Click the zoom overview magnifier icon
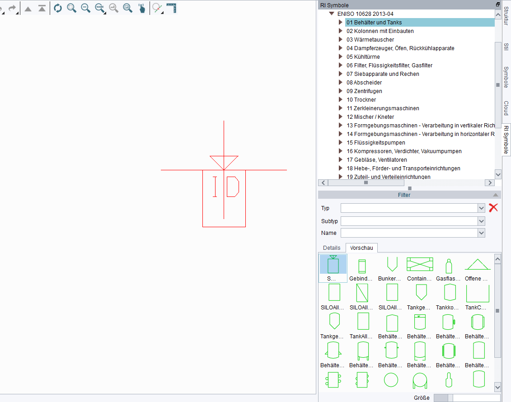Image resolution: width=511 pixels, height=402 pixels. click(x=128, y=8)
